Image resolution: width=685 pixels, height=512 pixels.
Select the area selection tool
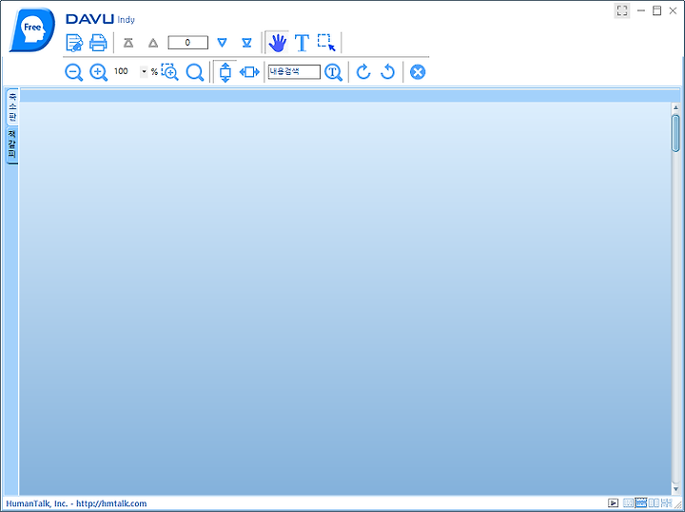point(326,43)
